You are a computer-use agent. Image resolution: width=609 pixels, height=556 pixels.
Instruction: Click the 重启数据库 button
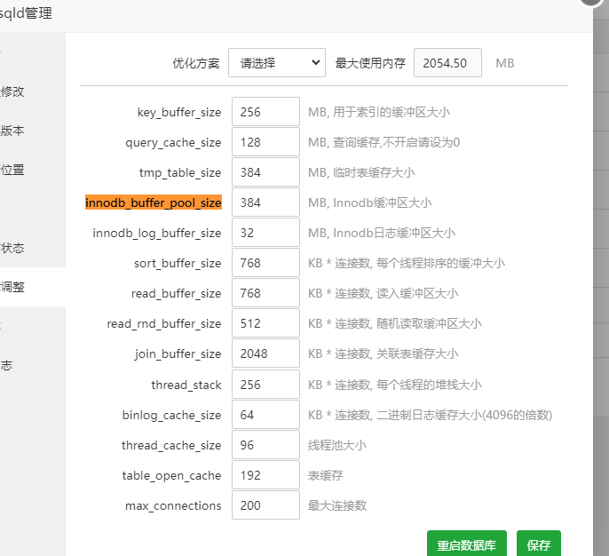click(466, 544)
